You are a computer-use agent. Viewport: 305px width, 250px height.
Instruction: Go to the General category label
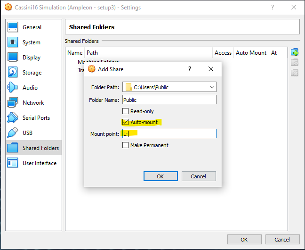[32, 27]
